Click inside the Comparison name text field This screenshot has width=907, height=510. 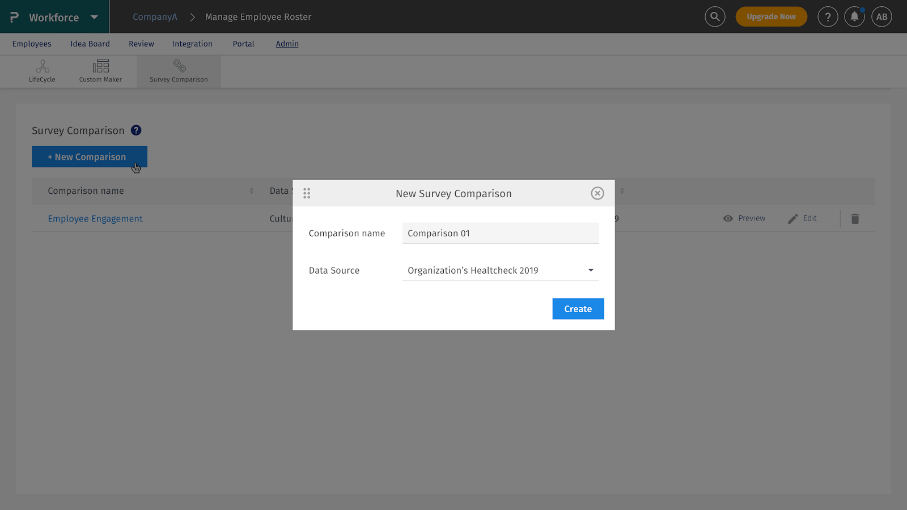click(499, 233)
